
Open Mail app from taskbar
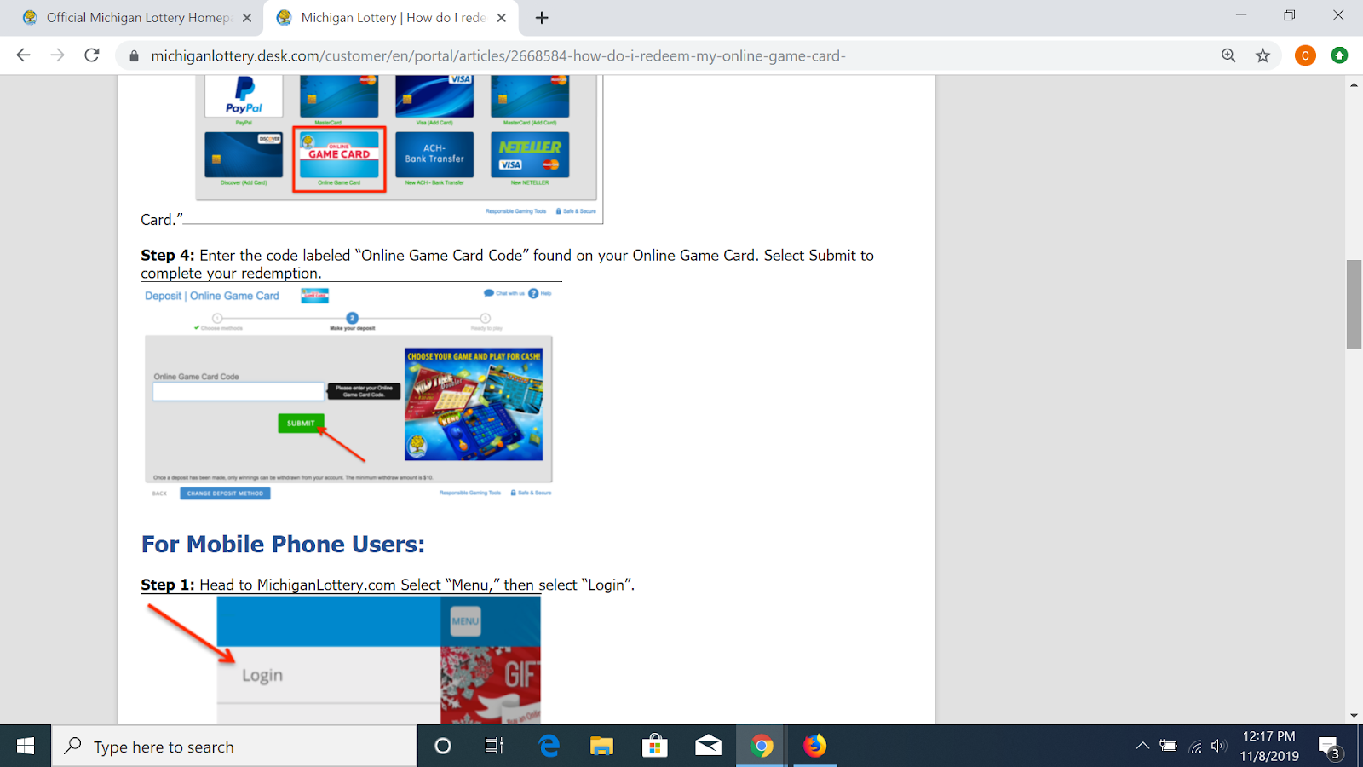pyautogui.click(x=708, y=747)
